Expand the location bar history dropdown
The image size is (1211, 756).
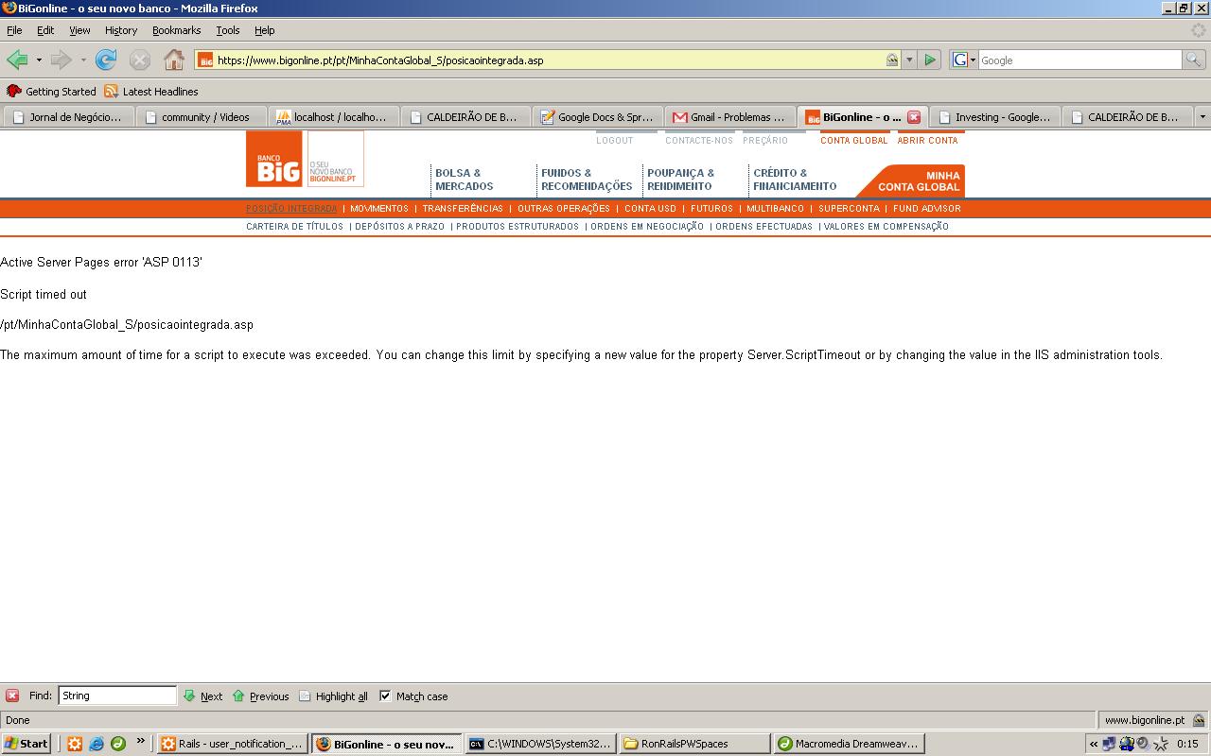pyautogui.click(x=909, y=60)
